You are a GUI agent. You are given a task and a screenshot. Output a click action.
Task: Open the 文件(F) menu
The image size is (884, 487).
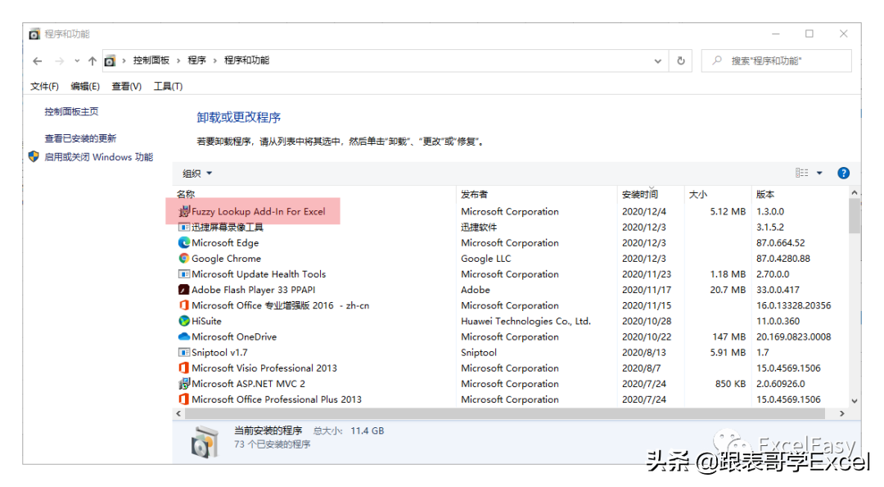[44, 86]
